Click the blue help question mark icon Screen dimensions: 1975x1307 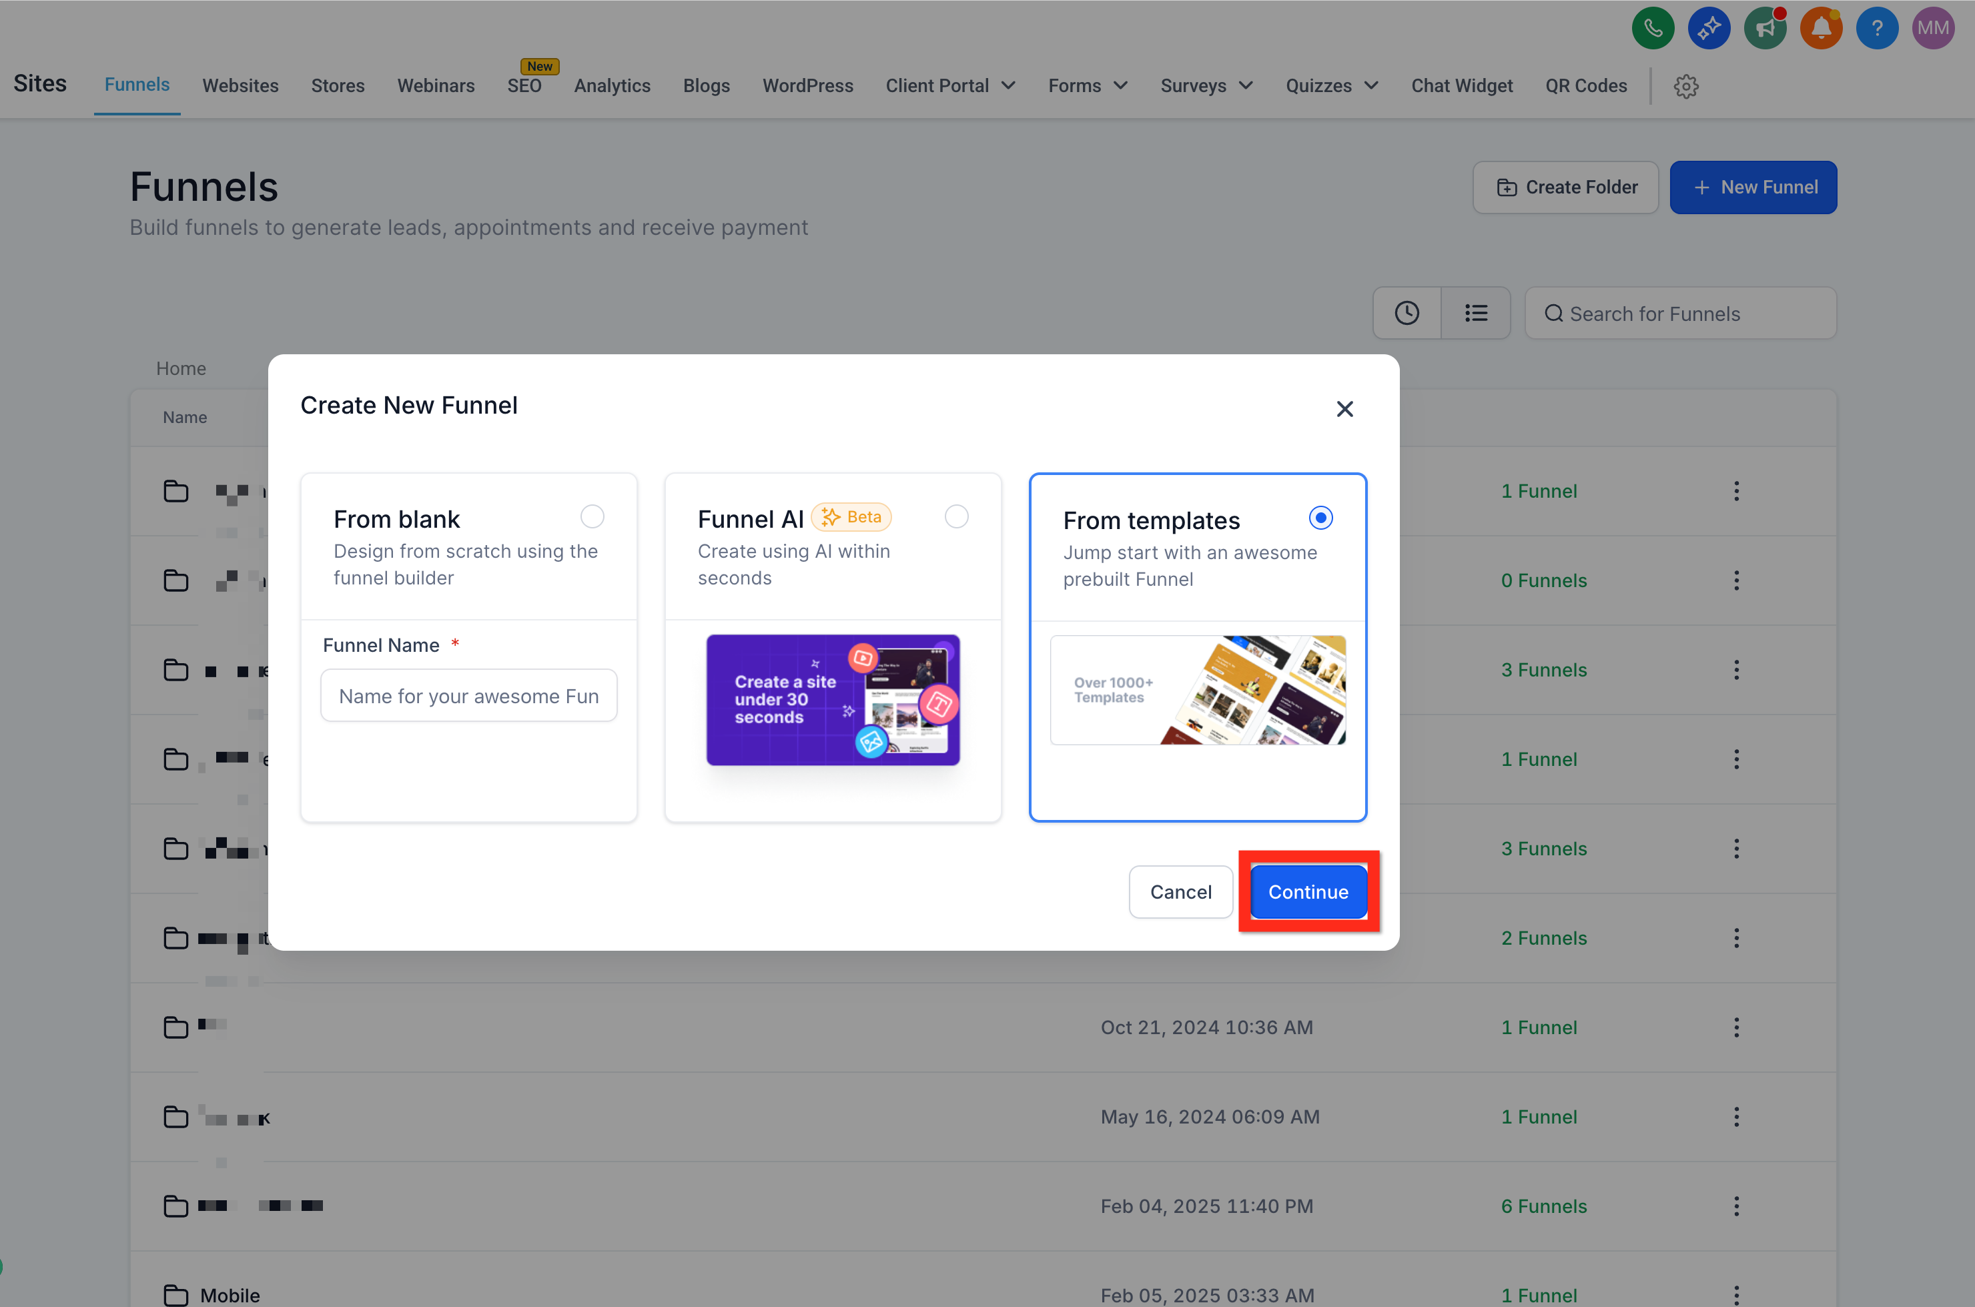pos(1877,28)
